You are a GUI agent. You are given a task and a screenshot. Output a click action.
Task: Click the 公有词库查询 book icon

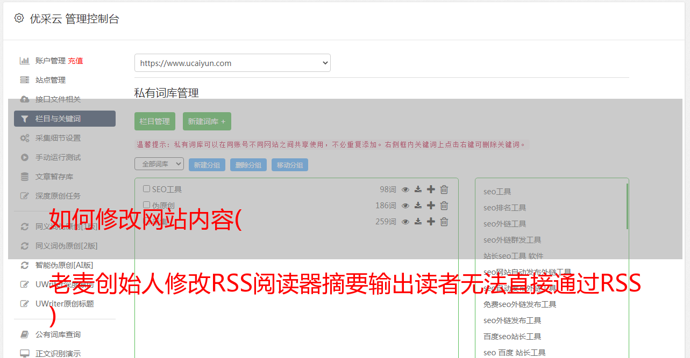(x=25, y=334)
